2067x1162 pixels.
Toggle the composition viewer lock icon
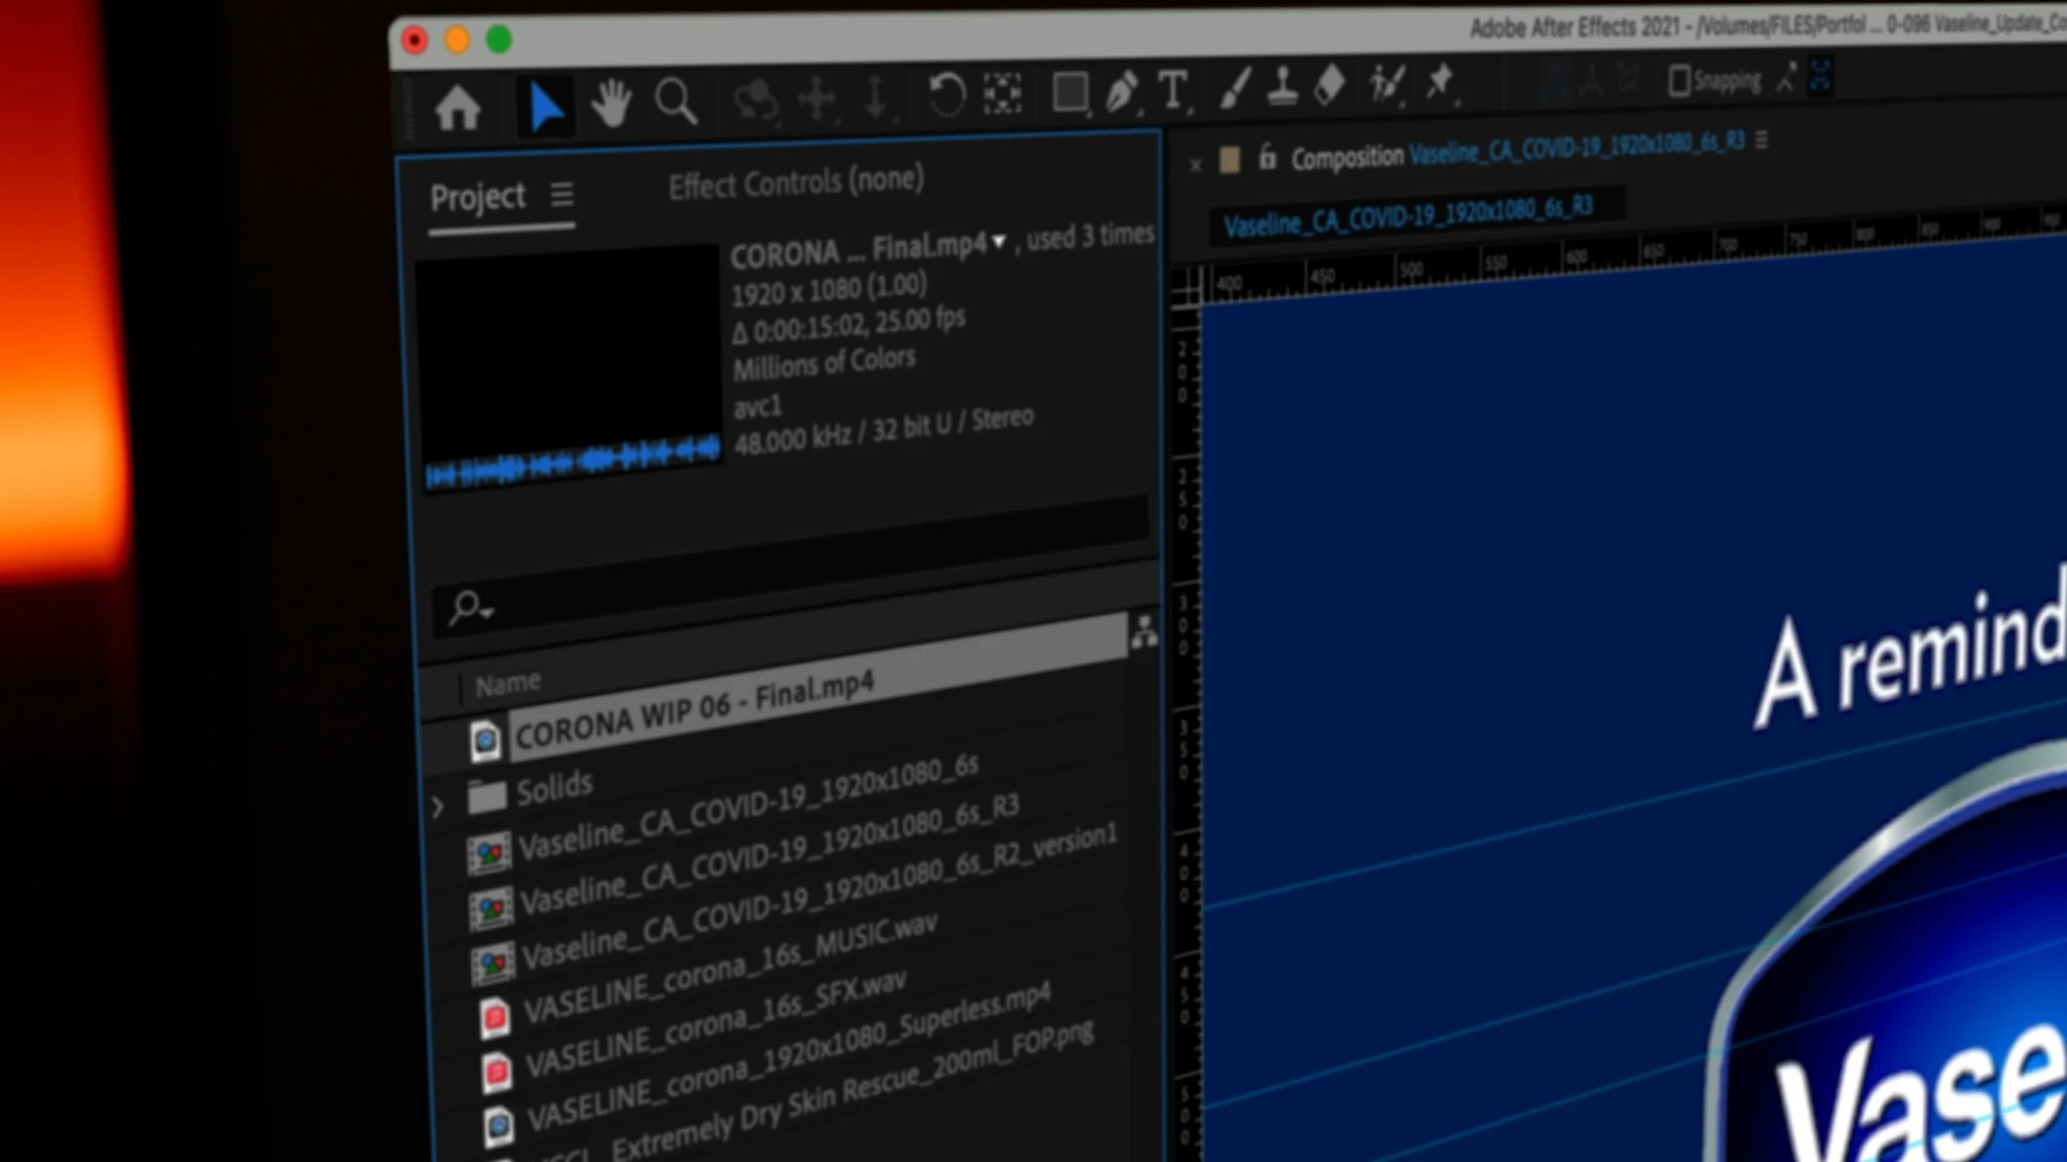(x=1267, y=157)
